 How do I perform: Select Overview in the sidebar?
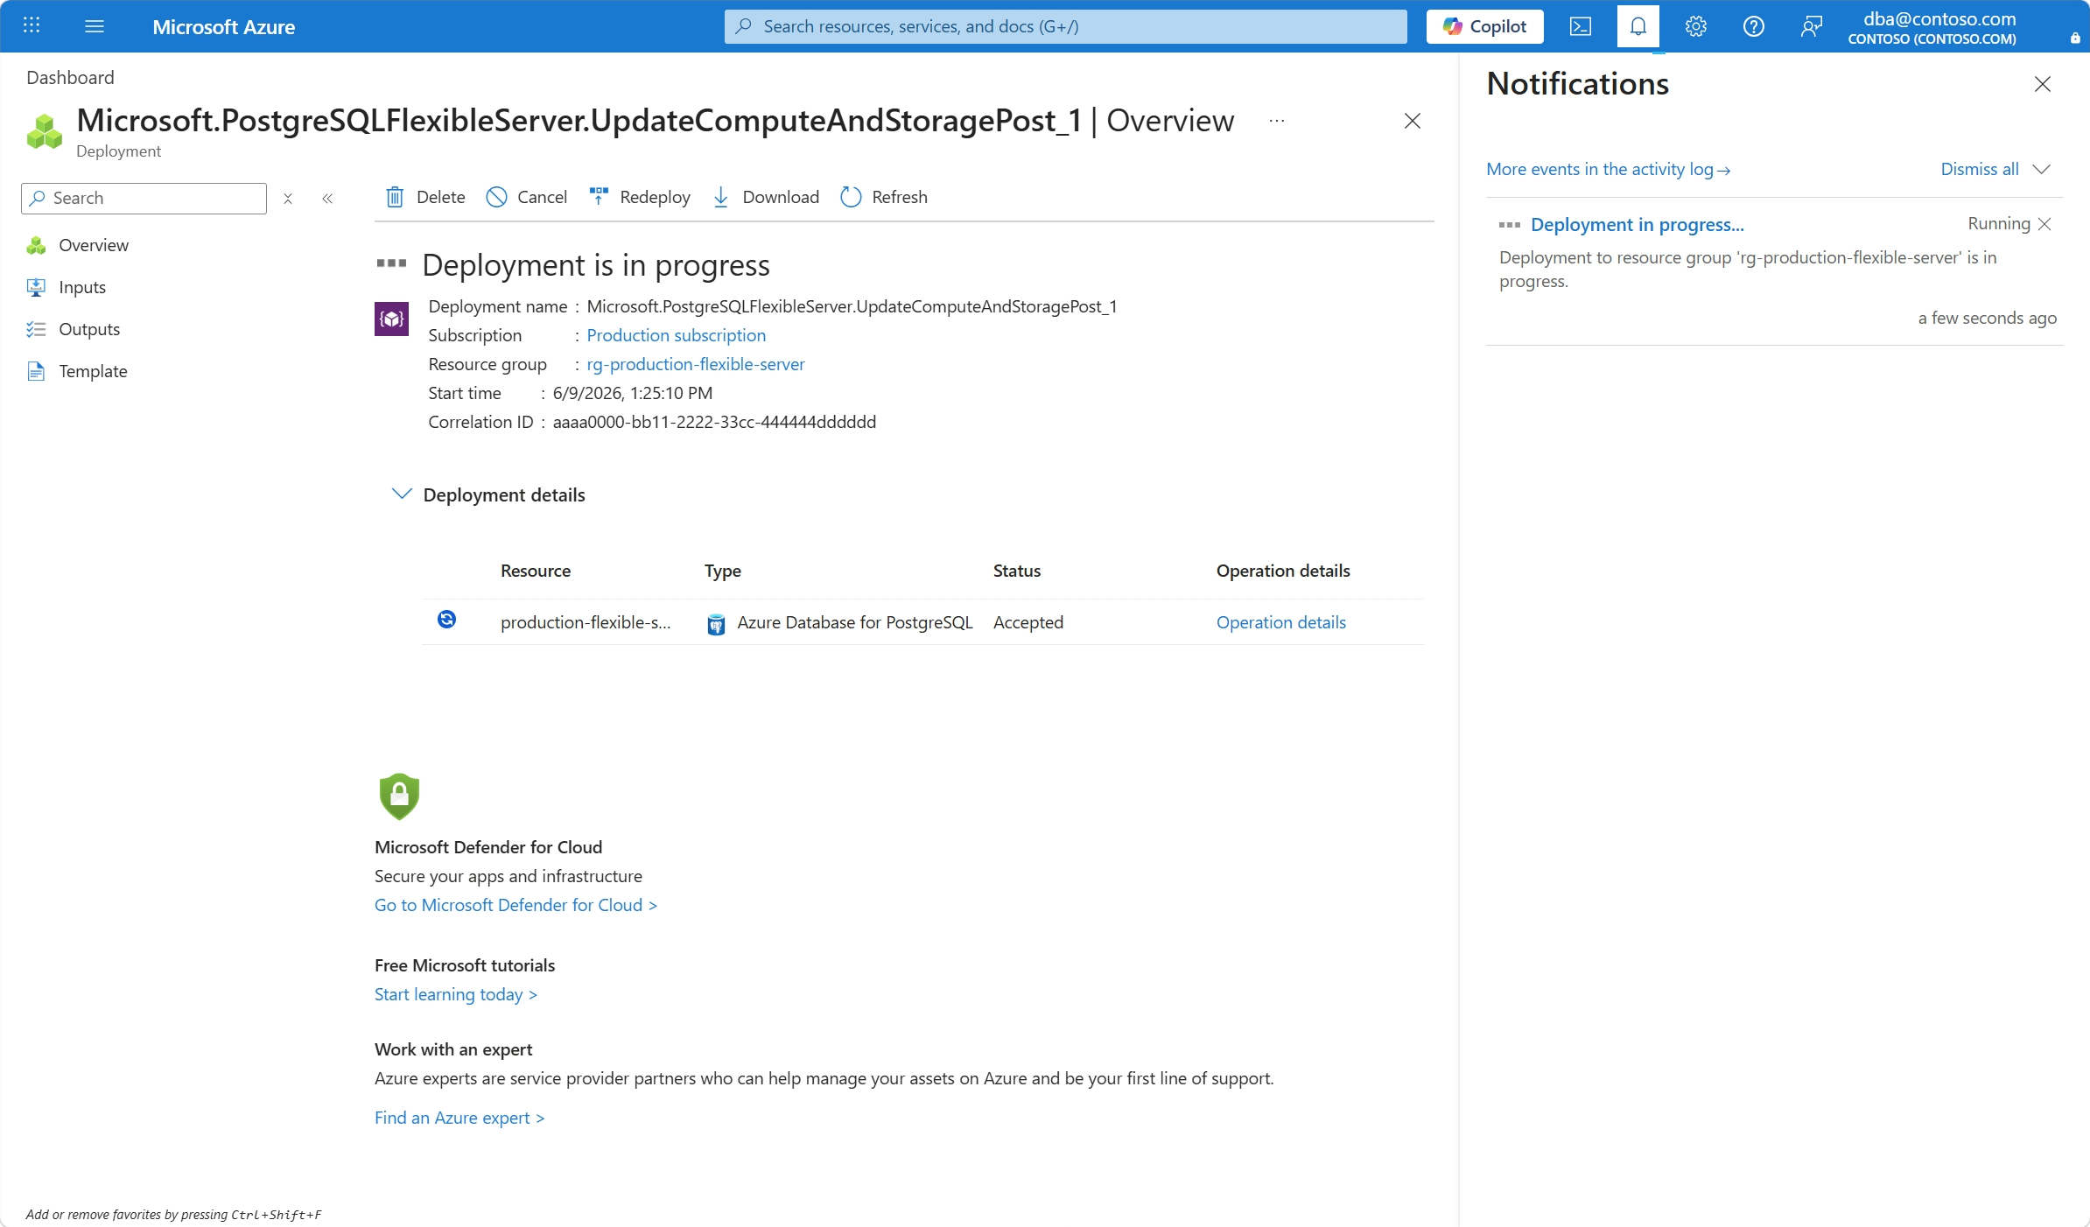point(93,245)
